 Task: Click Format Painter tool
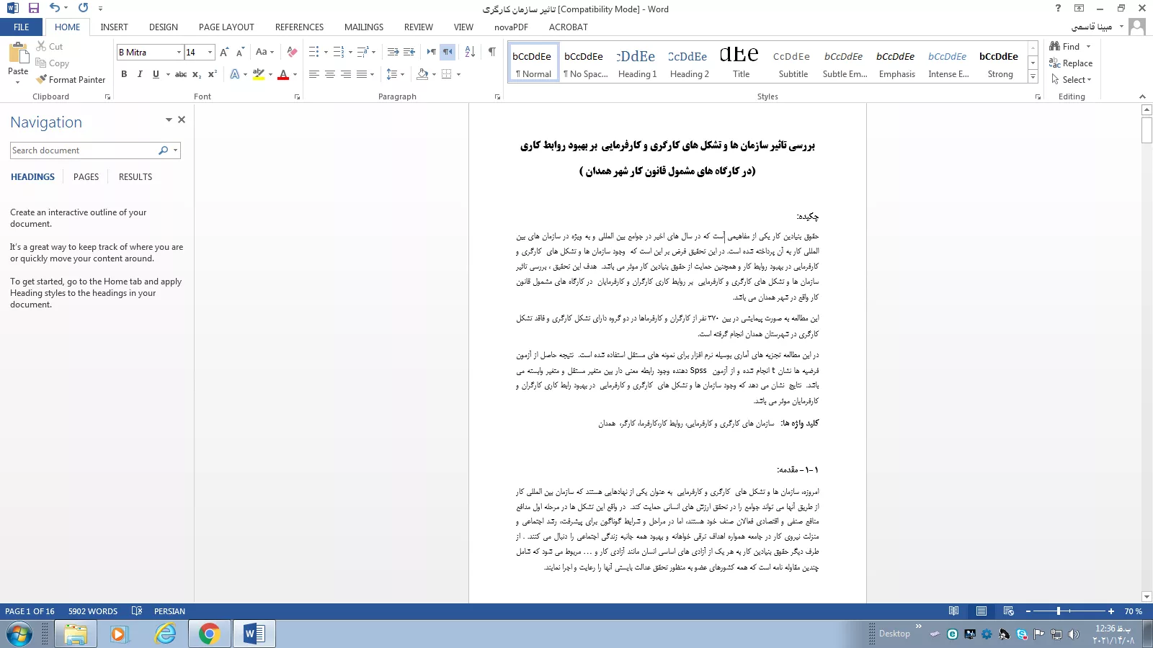(x=71, y=80)
